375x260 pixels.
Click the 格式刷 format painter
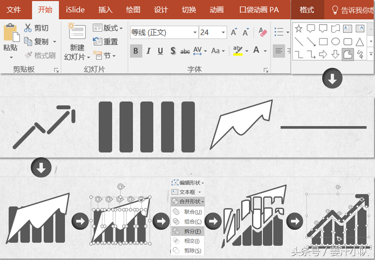pos(40,55)
